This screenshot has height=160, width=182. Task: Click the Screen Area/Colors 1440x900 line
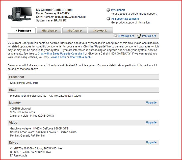pos(43,132)
